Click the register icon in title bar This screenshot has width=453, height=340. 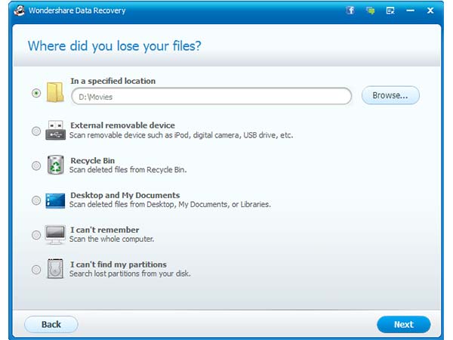click(390, 11)
